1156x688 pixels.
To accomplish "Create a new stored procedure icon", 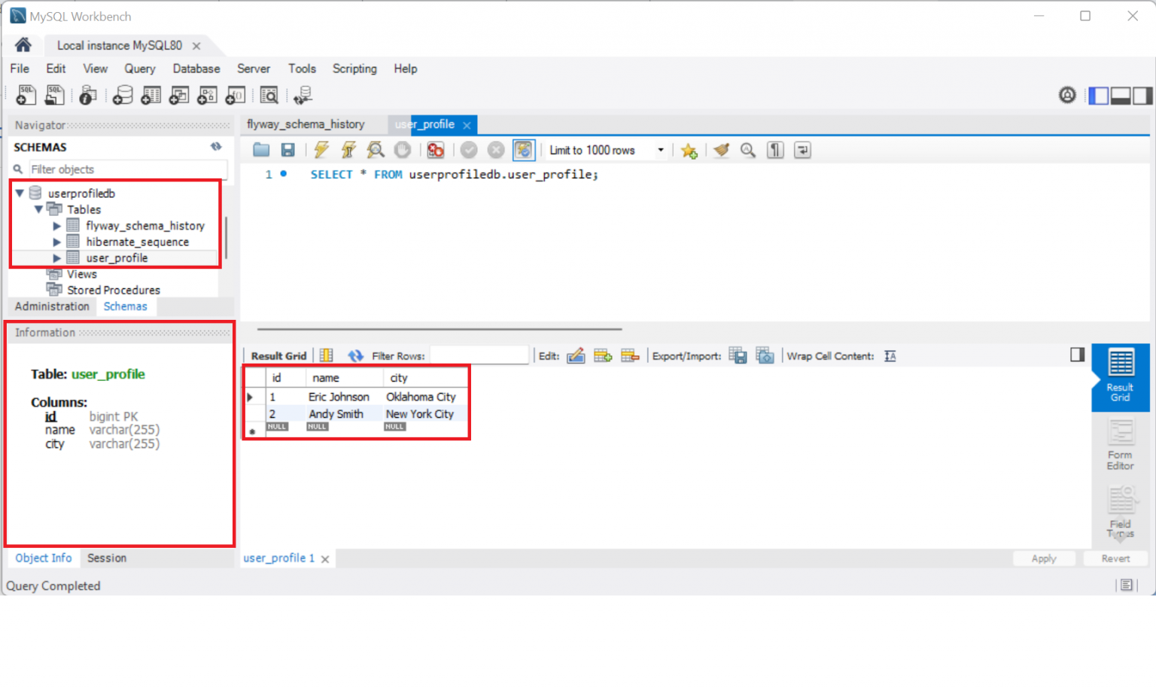I will (x=207, y=95).
